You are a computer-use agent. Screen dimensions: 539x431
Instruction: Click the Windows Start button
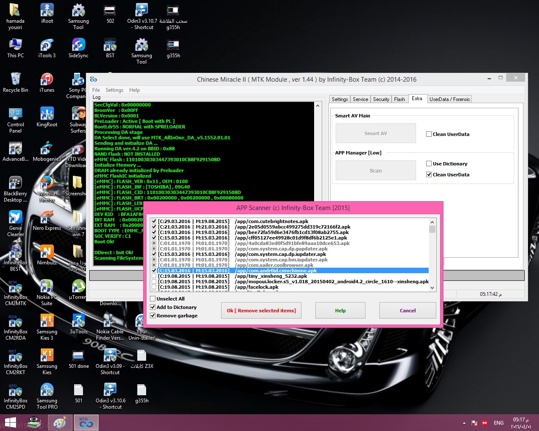click(x=11, y=423)
